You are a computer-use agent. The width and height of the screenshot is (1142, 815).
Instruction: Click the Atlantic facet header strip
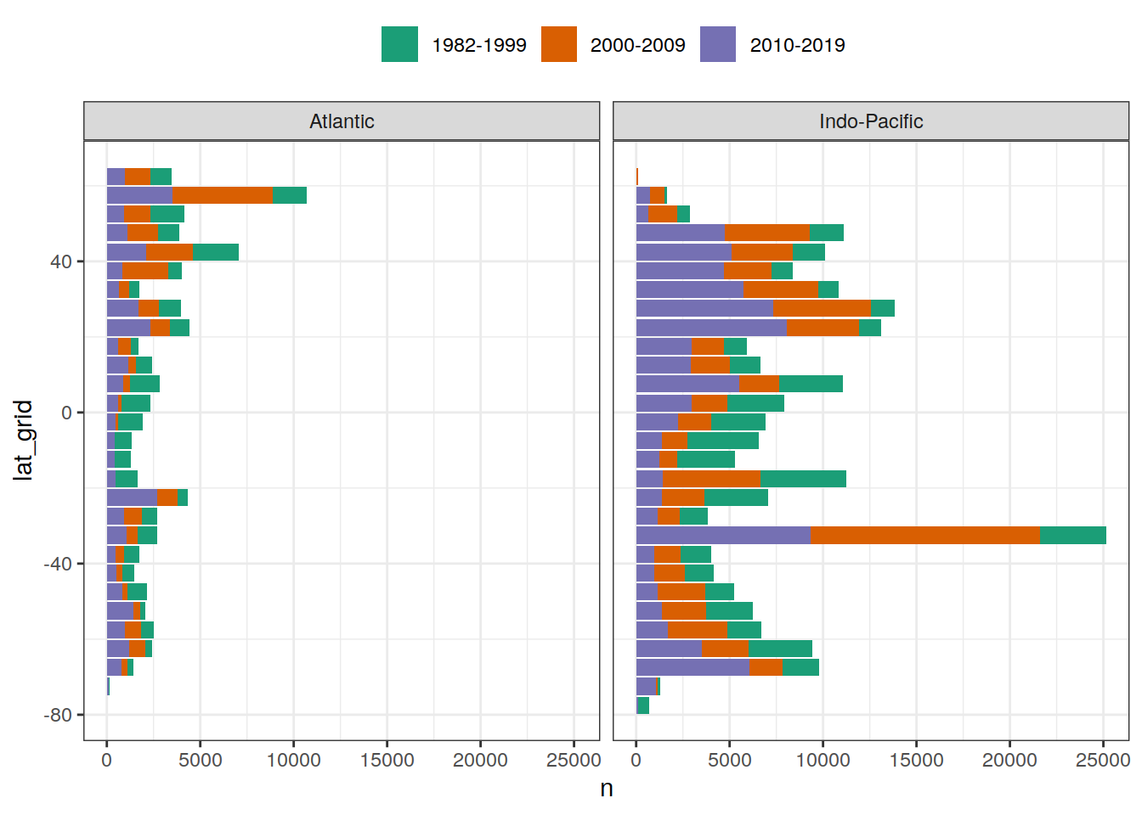tap(342, 121)
